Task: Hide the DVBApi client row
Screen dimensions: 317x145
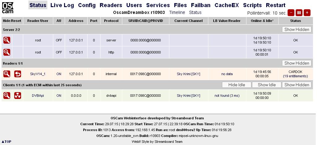Action: 7,96
